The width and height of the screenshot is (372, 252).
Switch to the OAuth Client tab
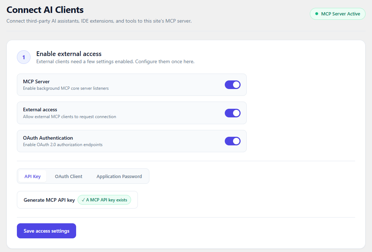click(69, 176)
